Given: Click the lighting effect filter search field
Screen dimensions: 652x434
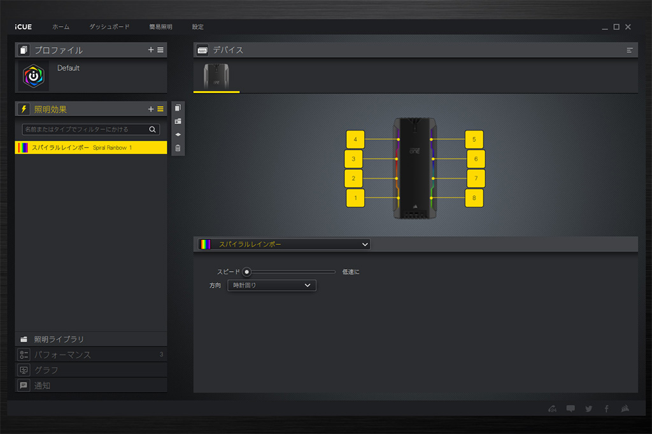Looking at the screenshot, I should [x=90, y=129].
